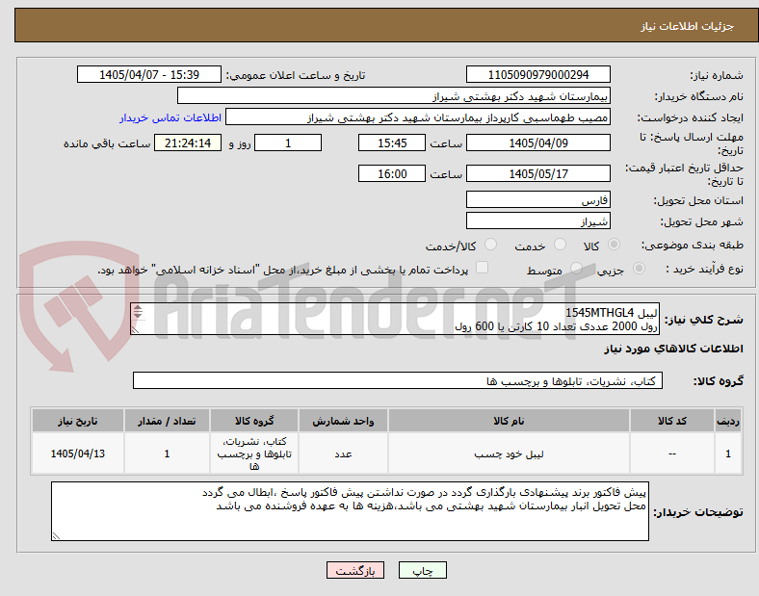Click the توضیحات خریدار label

698,512
